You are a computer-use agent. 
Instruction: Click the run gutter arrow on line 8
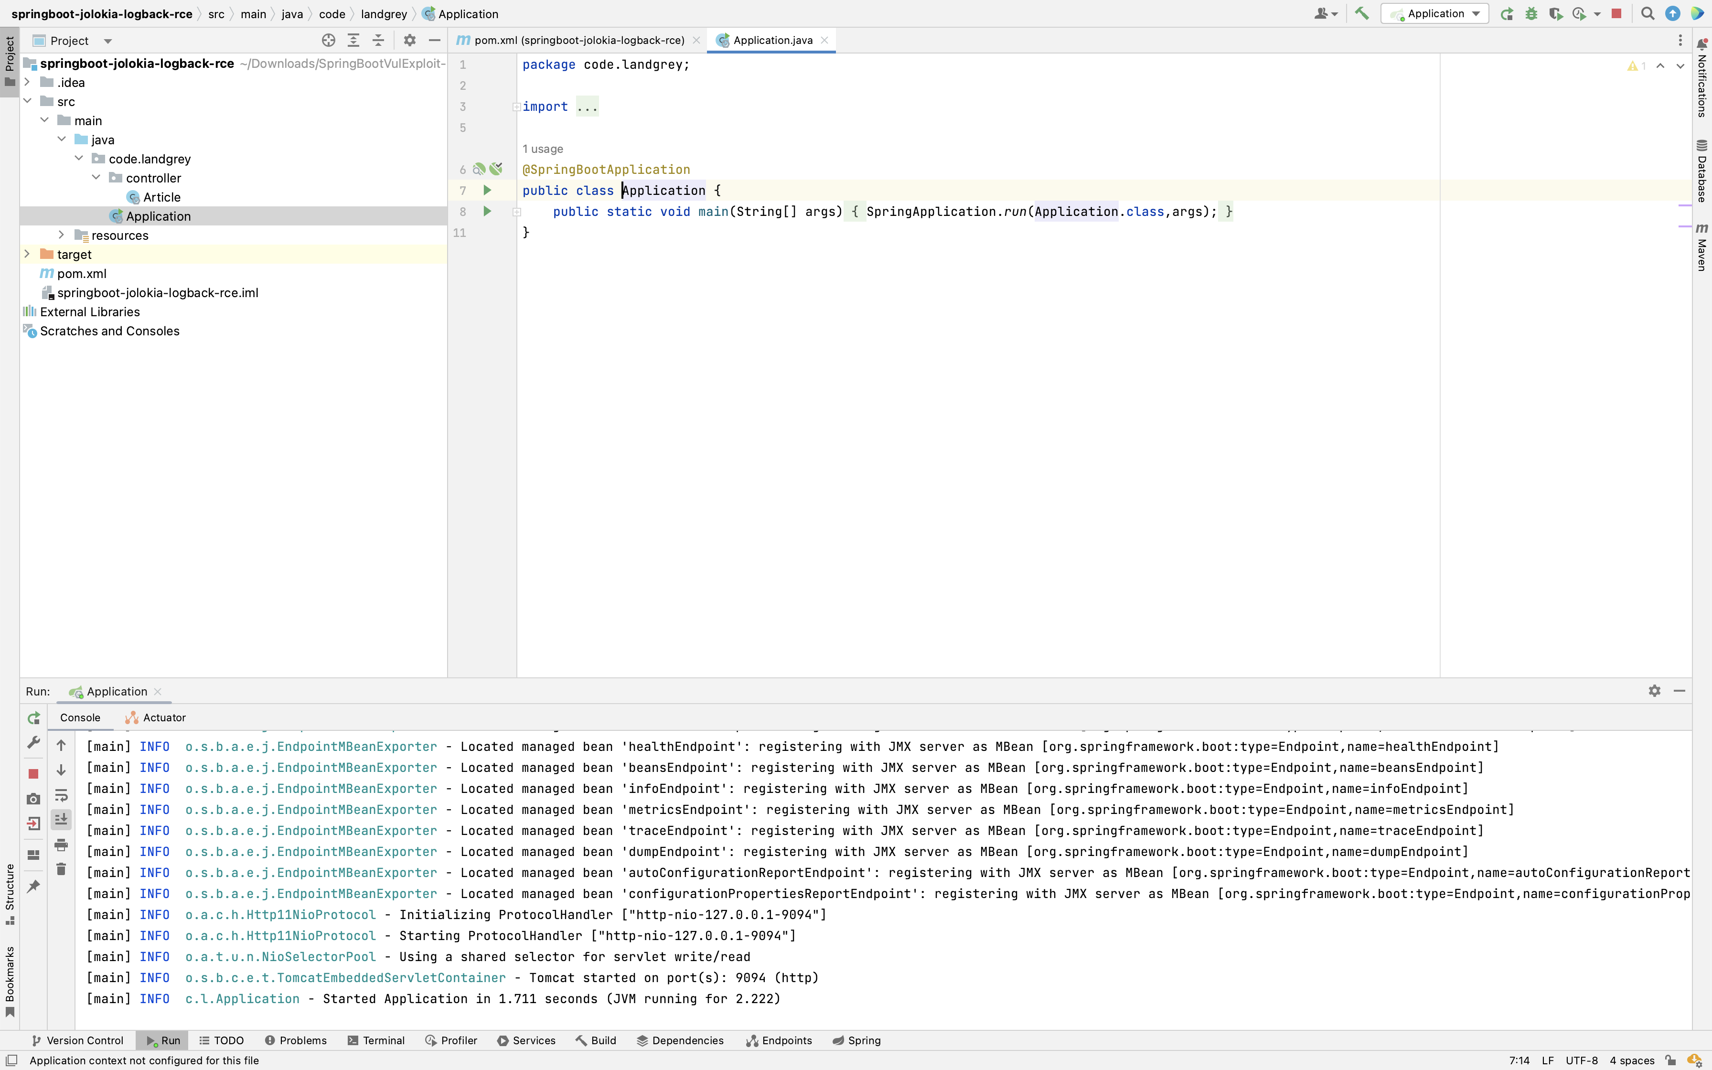[x=487, y=211]
